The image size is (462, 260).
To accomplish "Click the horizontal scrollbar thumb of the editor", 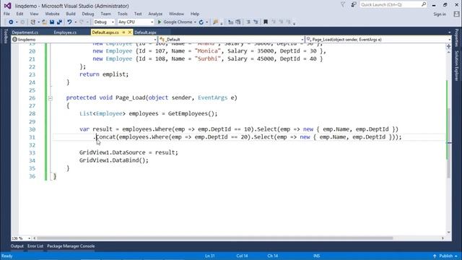I will coord(214,238).
